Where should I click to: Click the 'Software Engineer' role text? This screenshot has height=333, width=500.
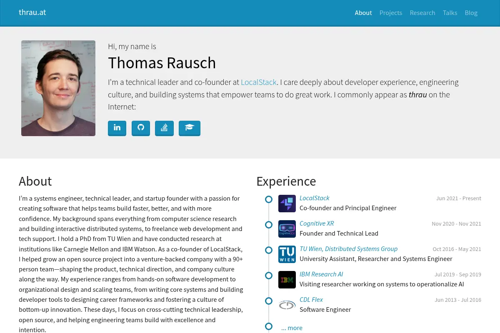[x=325, y=310]
